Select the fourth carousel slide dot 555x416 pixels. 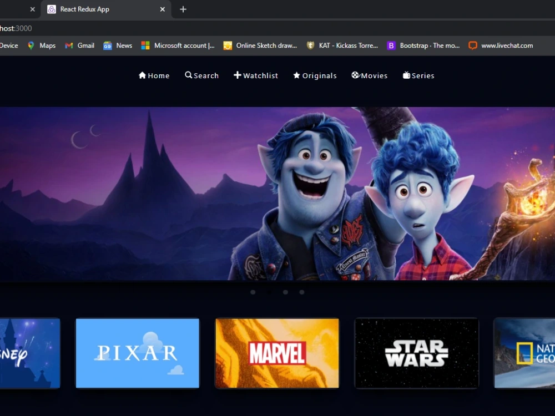click(301, 292)
